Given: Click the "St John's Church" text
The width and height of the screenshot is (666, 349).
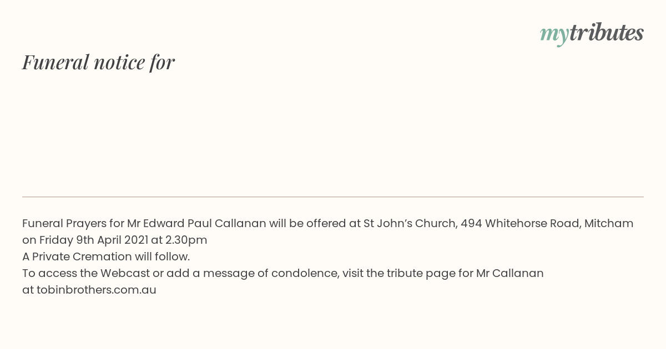Looking at the screenshot, I should pos(410,223).
